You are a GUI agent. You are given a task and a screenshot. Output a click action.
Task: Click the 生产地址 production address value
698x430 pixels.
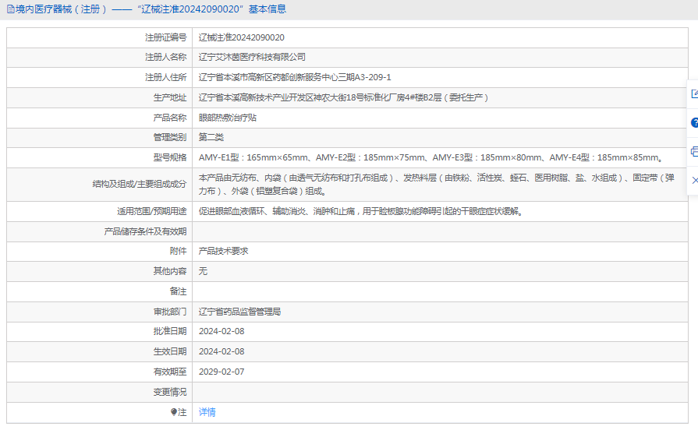[x=343, y=97]
